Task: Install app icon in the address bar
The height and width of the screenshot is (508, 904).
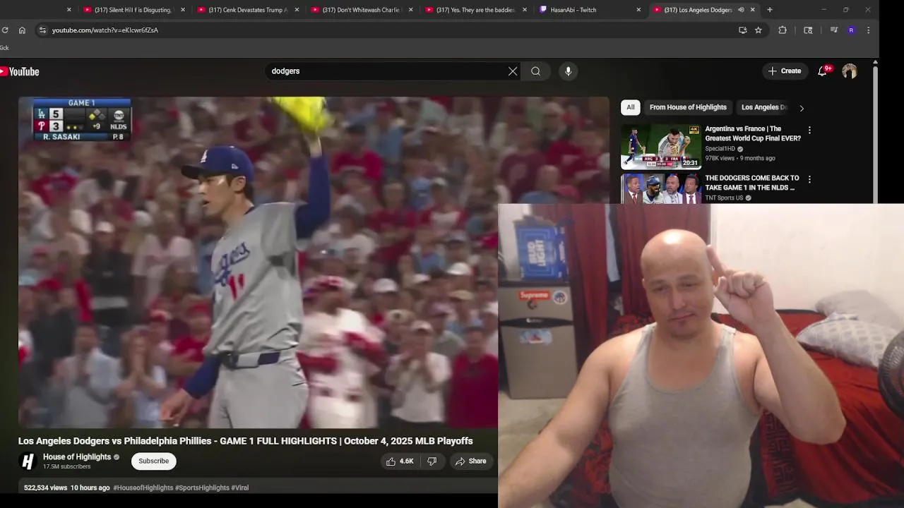Action: coord(742,30)
